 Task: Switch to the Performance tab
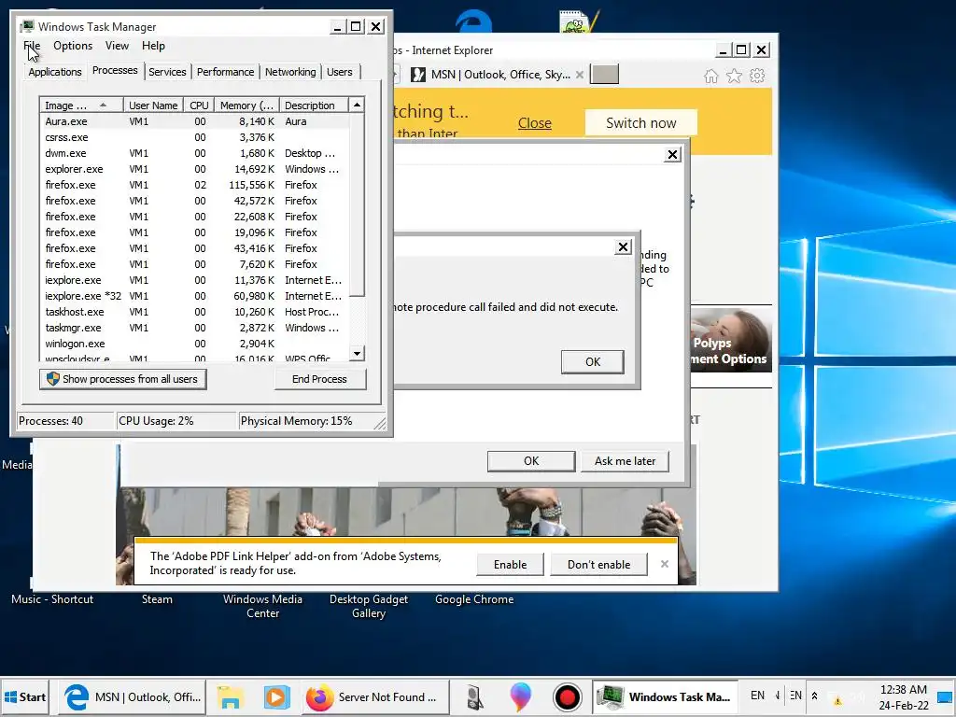[225, 72]
